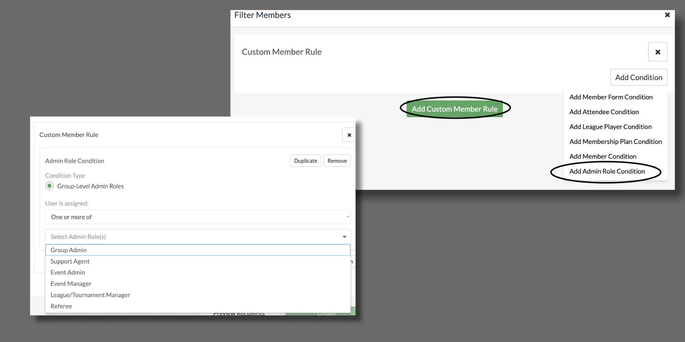Select the Event Manager role
Image resolution: width=685 pixels, height=342 pixels.
71,284
